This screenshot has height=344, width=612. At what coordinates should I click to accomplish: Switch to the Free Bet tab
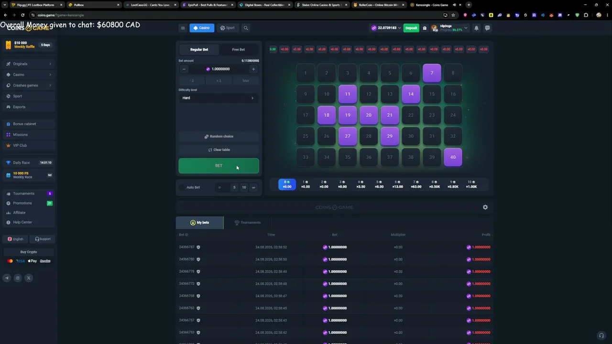click(x=239, y=50)
